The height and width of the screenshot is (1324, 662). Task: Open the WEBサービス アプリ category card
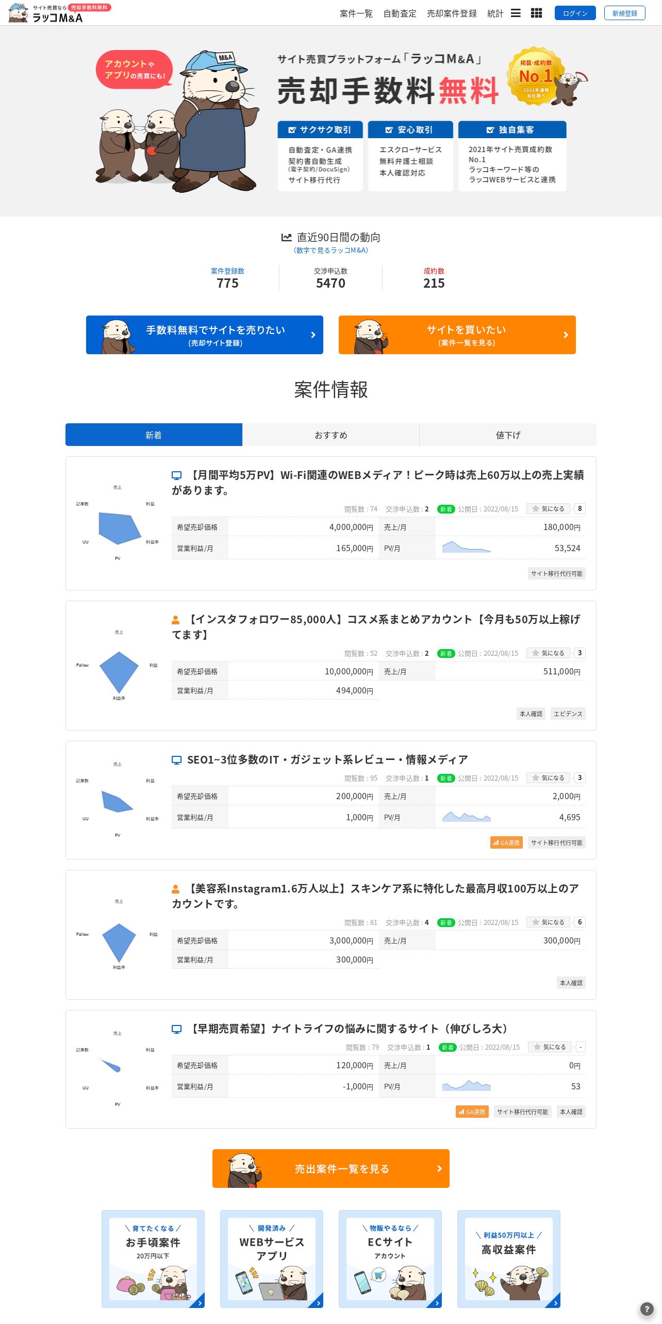coord(272,1259)
